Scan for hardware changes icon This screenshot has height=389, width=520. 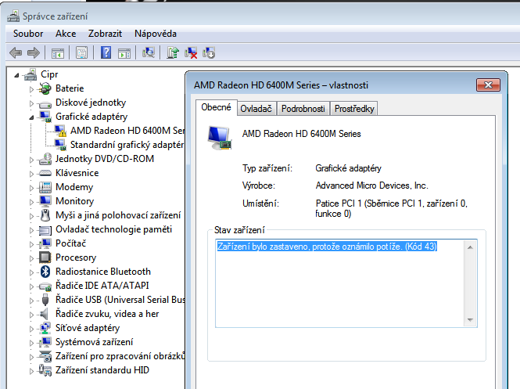click(x=149, y=52)
